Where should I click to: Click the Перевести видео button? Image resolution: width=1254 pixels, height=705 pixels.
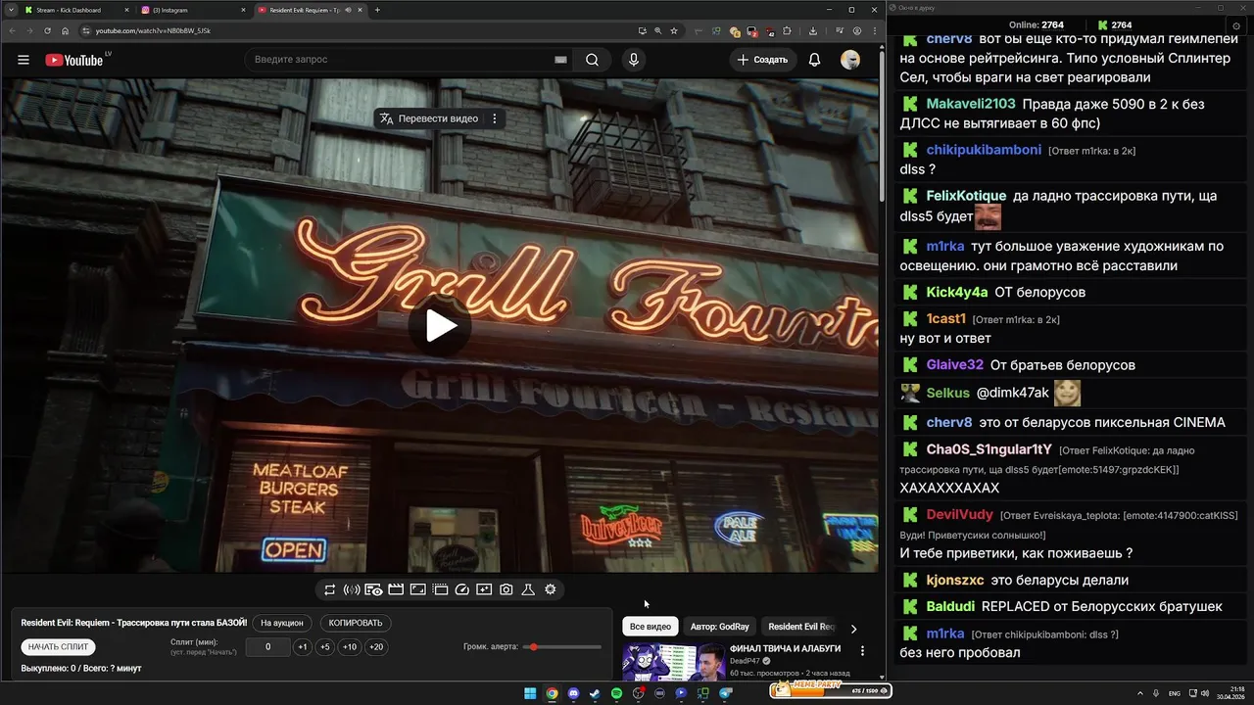coord(429,118)
